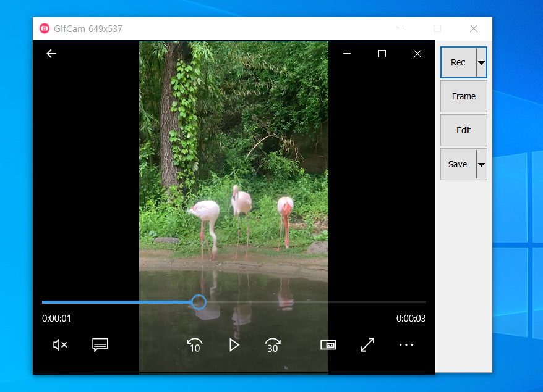
Task: Capture a single frame with the Frame button
Action: tap(464, 96)
